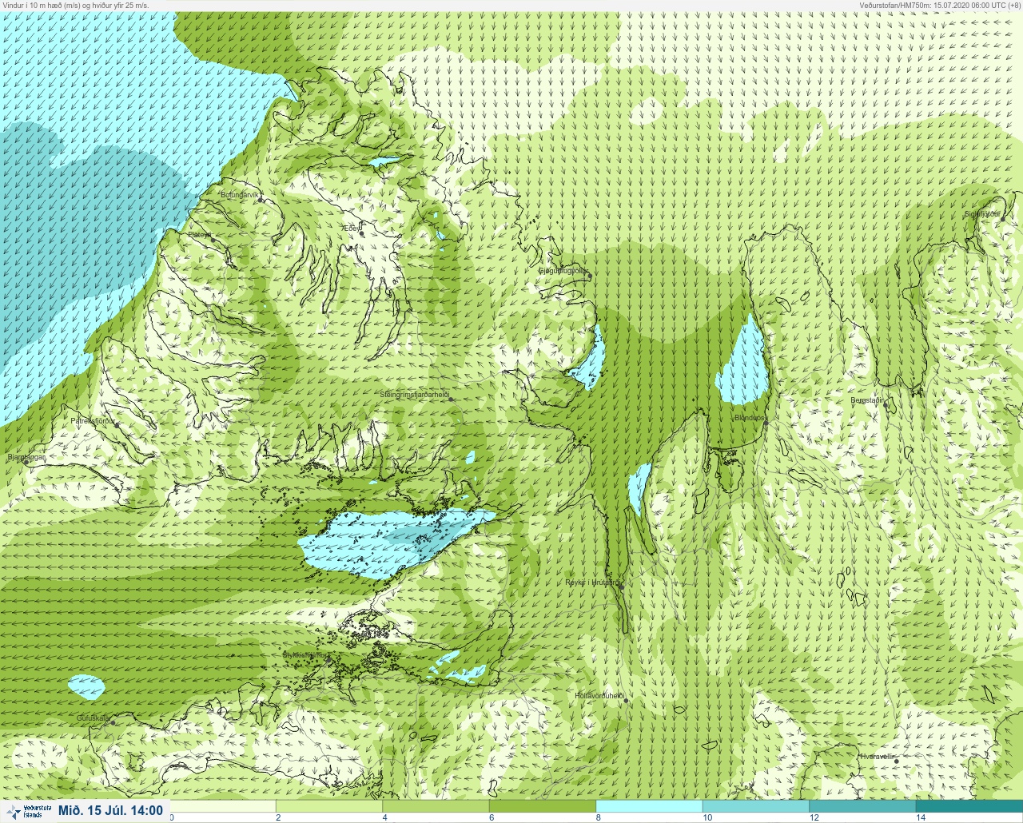Click the Blönduós station marker
The height and width of the screenshot is (823, 1023).
click(x=765, y=423)
